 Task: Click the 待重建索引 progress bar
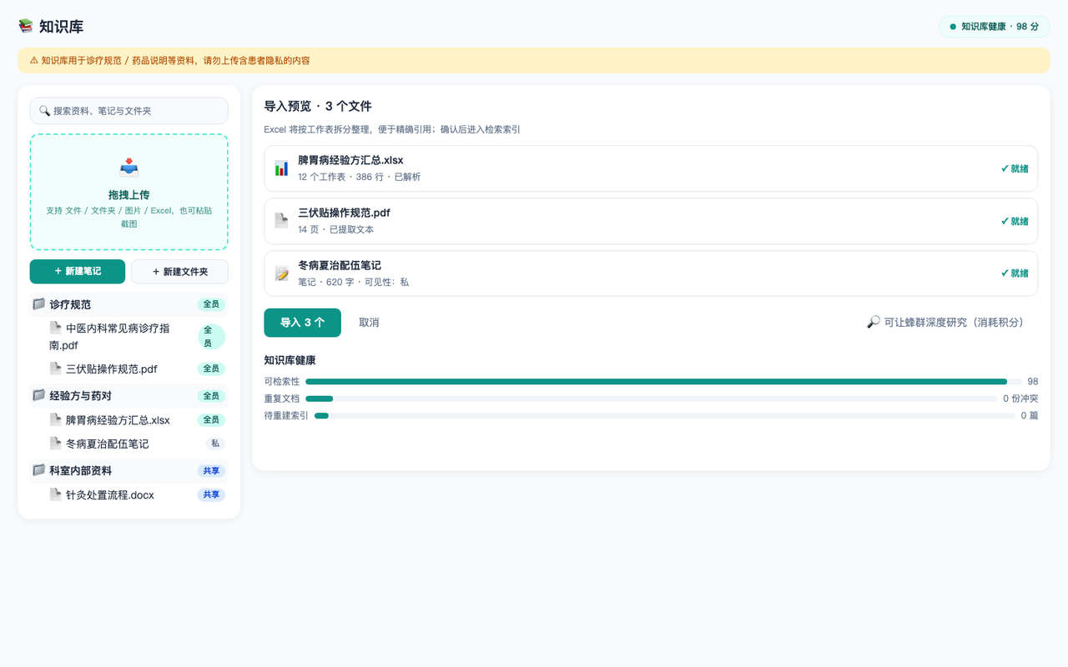(664, 415)
